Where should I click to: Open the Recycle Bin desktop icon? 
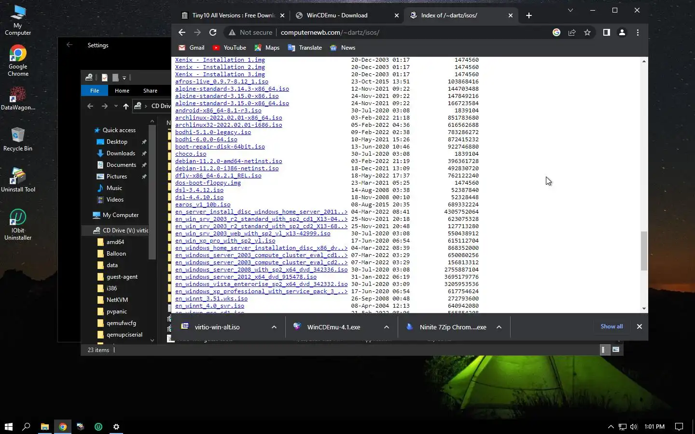pos(18,139)
